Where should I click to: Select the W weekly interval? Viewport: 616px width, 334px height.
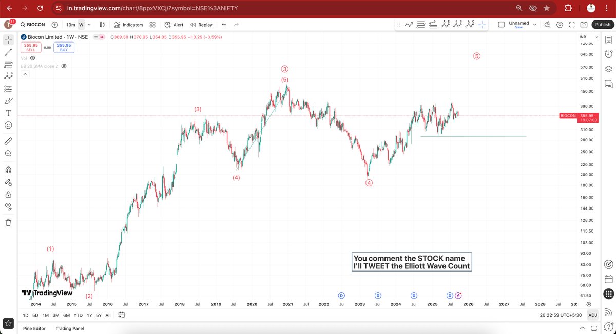[81, 25]
